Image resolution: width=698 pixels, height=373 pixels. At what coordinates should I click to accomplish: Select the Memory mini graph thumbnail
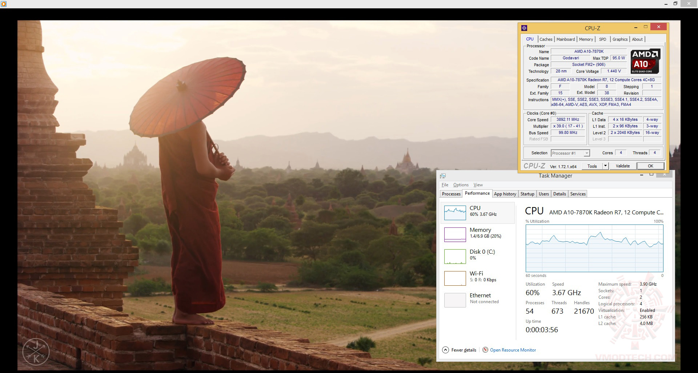tap(455, 235)
